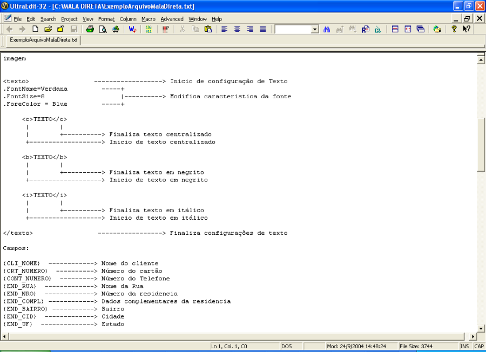Toggle right text alignment
The image size is (486, 352).
pos(249,29)
